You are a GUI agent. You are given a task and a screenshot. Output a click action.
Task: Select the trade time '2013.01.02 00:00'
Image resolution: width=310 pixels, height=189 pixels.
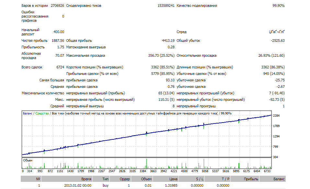tap(78, 185)
